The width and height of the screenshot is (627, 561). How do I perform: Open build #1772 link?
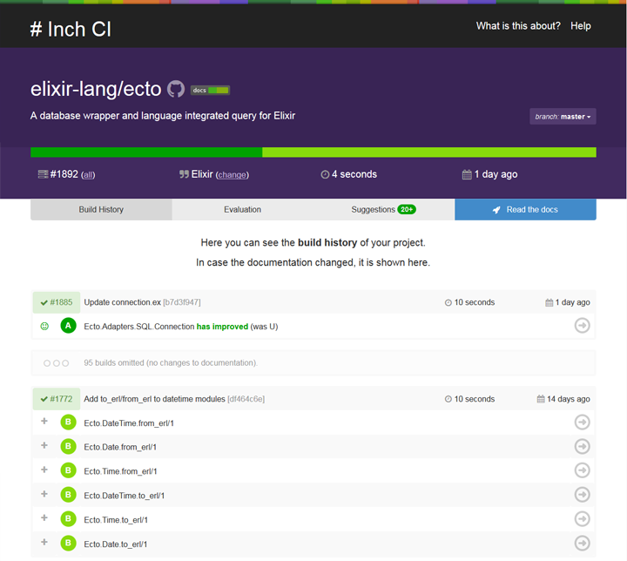[x=57, y=399]
